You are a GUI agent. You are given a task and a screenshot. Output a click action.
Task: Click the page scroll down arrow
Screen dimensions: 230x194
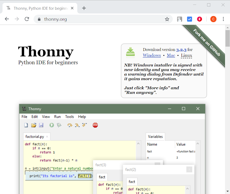(227, 191)
